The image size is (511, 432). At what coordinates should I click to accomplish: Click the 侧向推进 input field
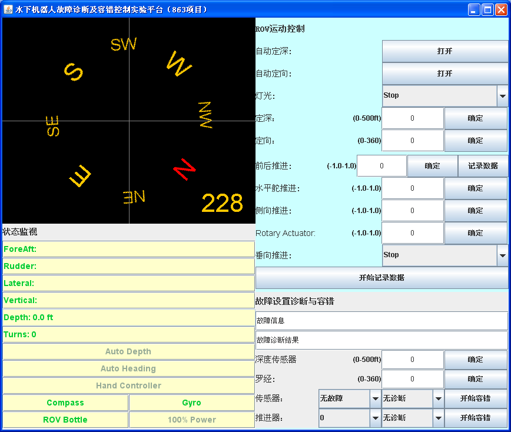tap(413, 211)
